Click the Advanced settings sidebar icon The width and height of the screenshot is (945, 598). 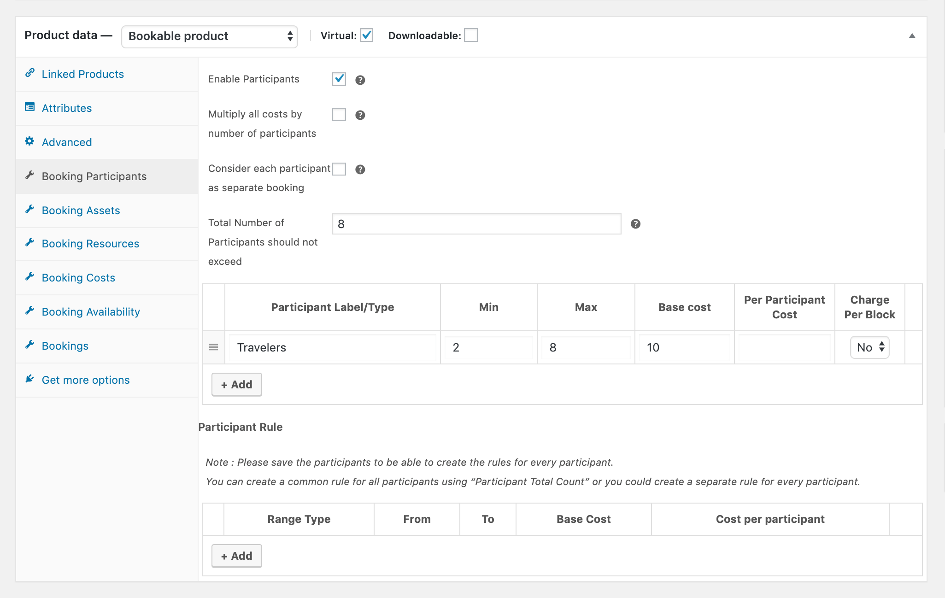(30, 141)
